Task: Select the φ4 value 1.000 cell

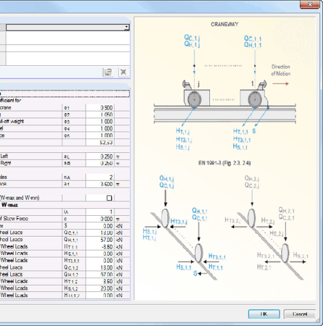Action: coord(100,129)
